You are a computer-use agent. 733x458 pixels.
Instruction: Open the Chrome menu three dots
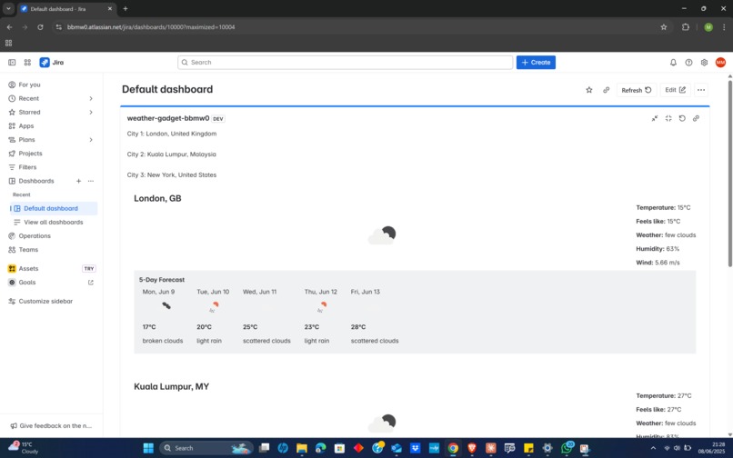[724, 27]
